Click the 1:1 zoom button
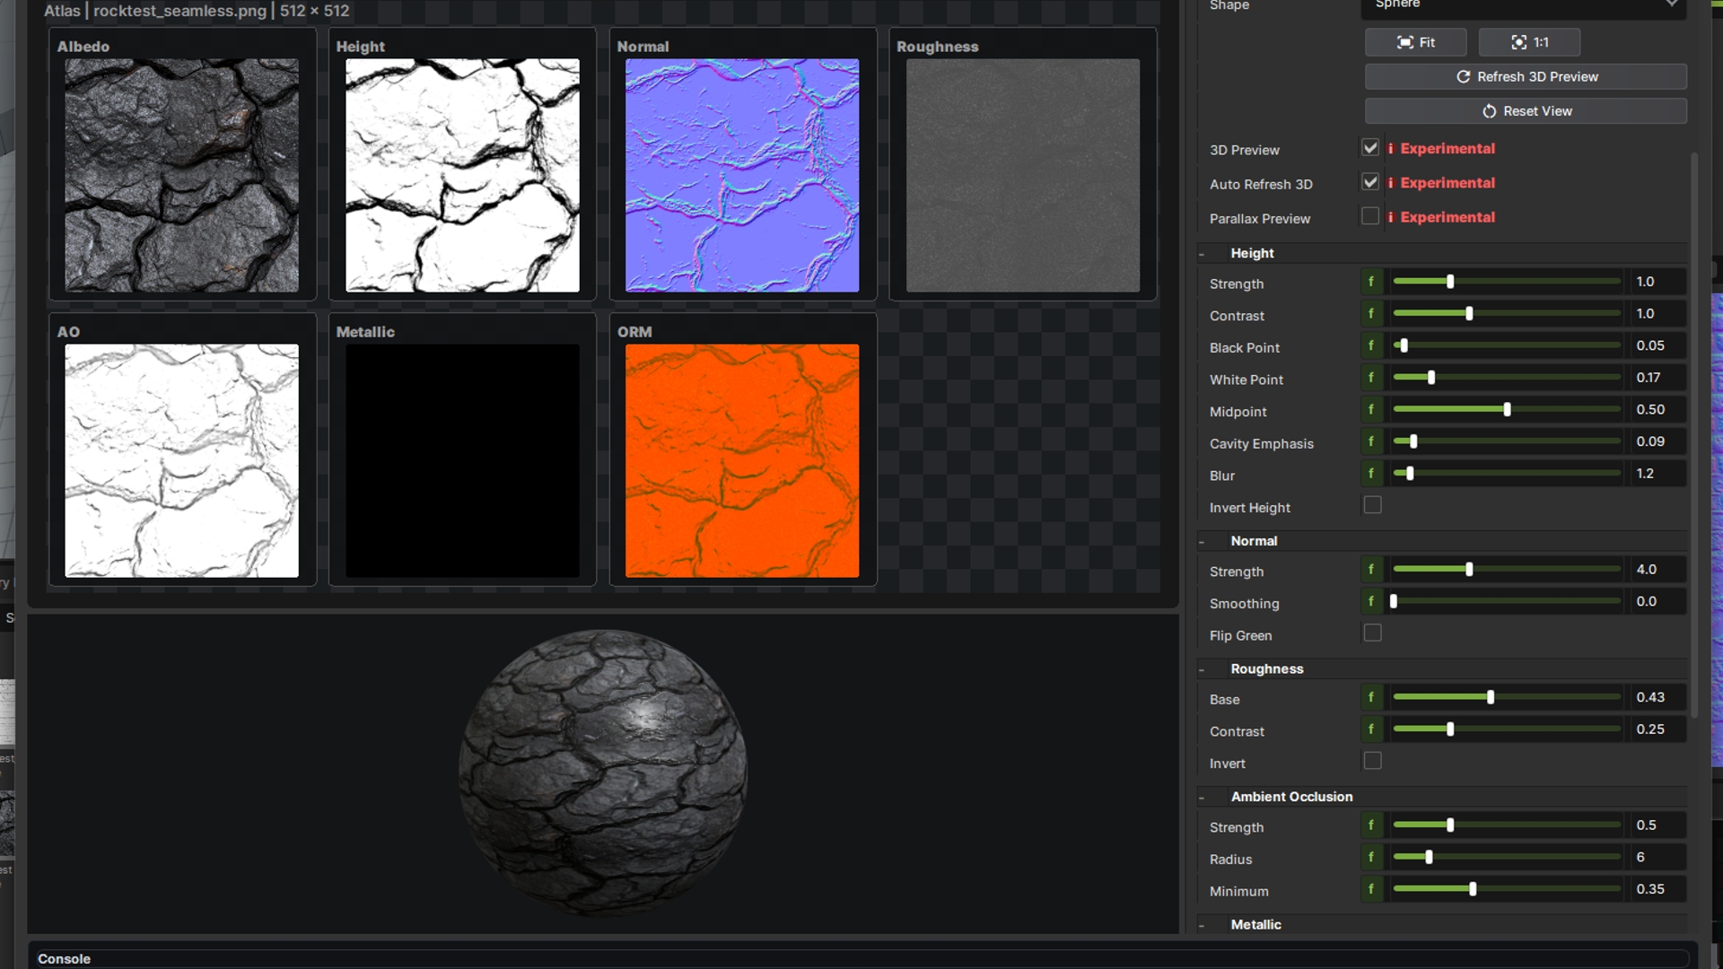The image size is (1723, 969). (x=1529, y=42)
